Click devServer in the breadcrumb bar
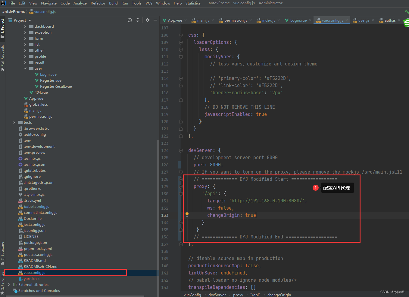The width and height of the screenshot is (409, 297). (x=217, y=295)
